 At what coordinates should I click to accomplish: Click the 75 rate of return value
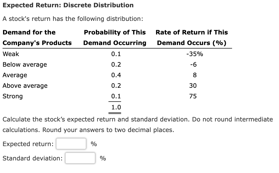click(193, 96)
